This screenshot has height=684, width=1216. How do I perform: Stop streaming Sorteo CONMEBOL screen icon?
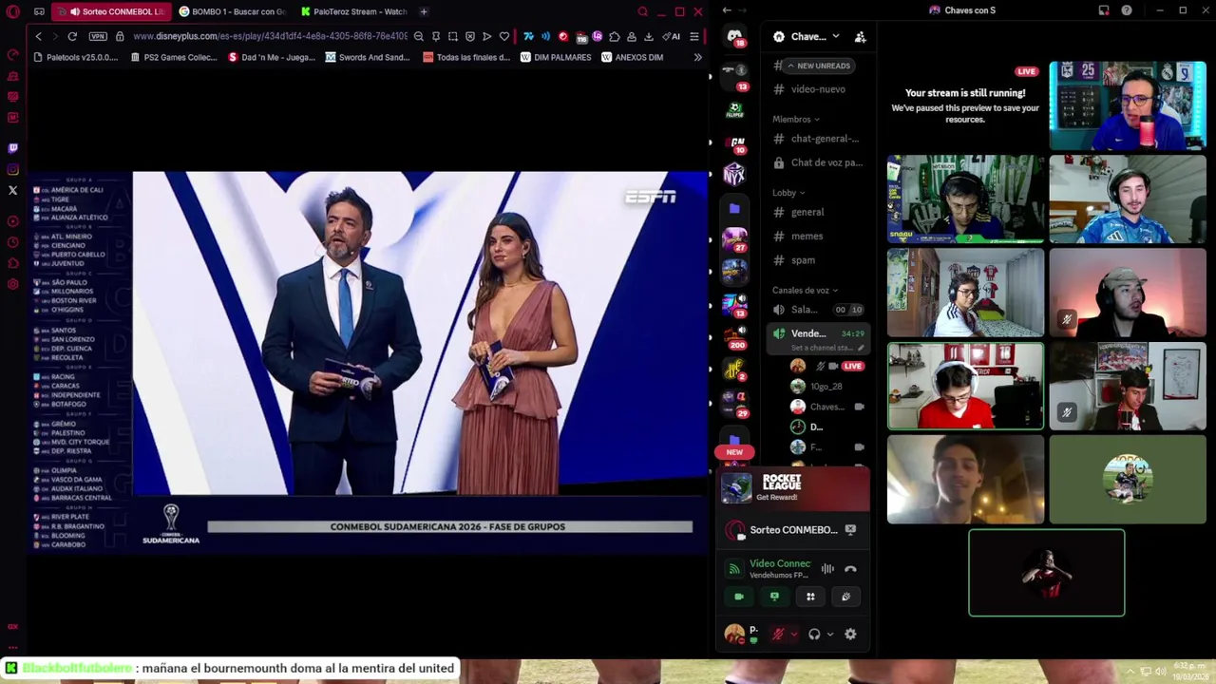point(850,530)
